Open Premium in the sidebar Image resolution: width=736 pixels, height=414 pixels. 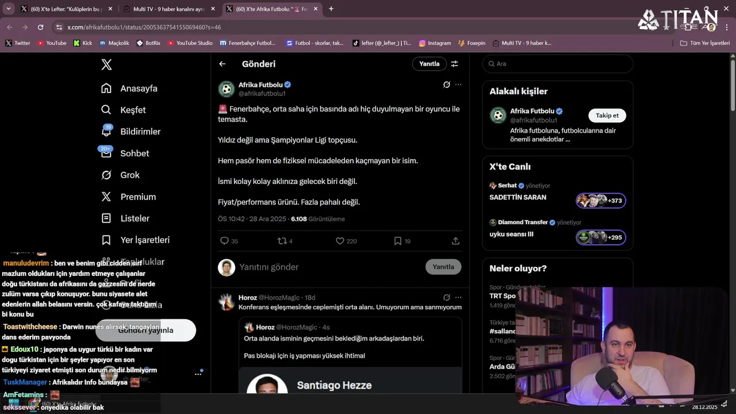pos(128,197)
